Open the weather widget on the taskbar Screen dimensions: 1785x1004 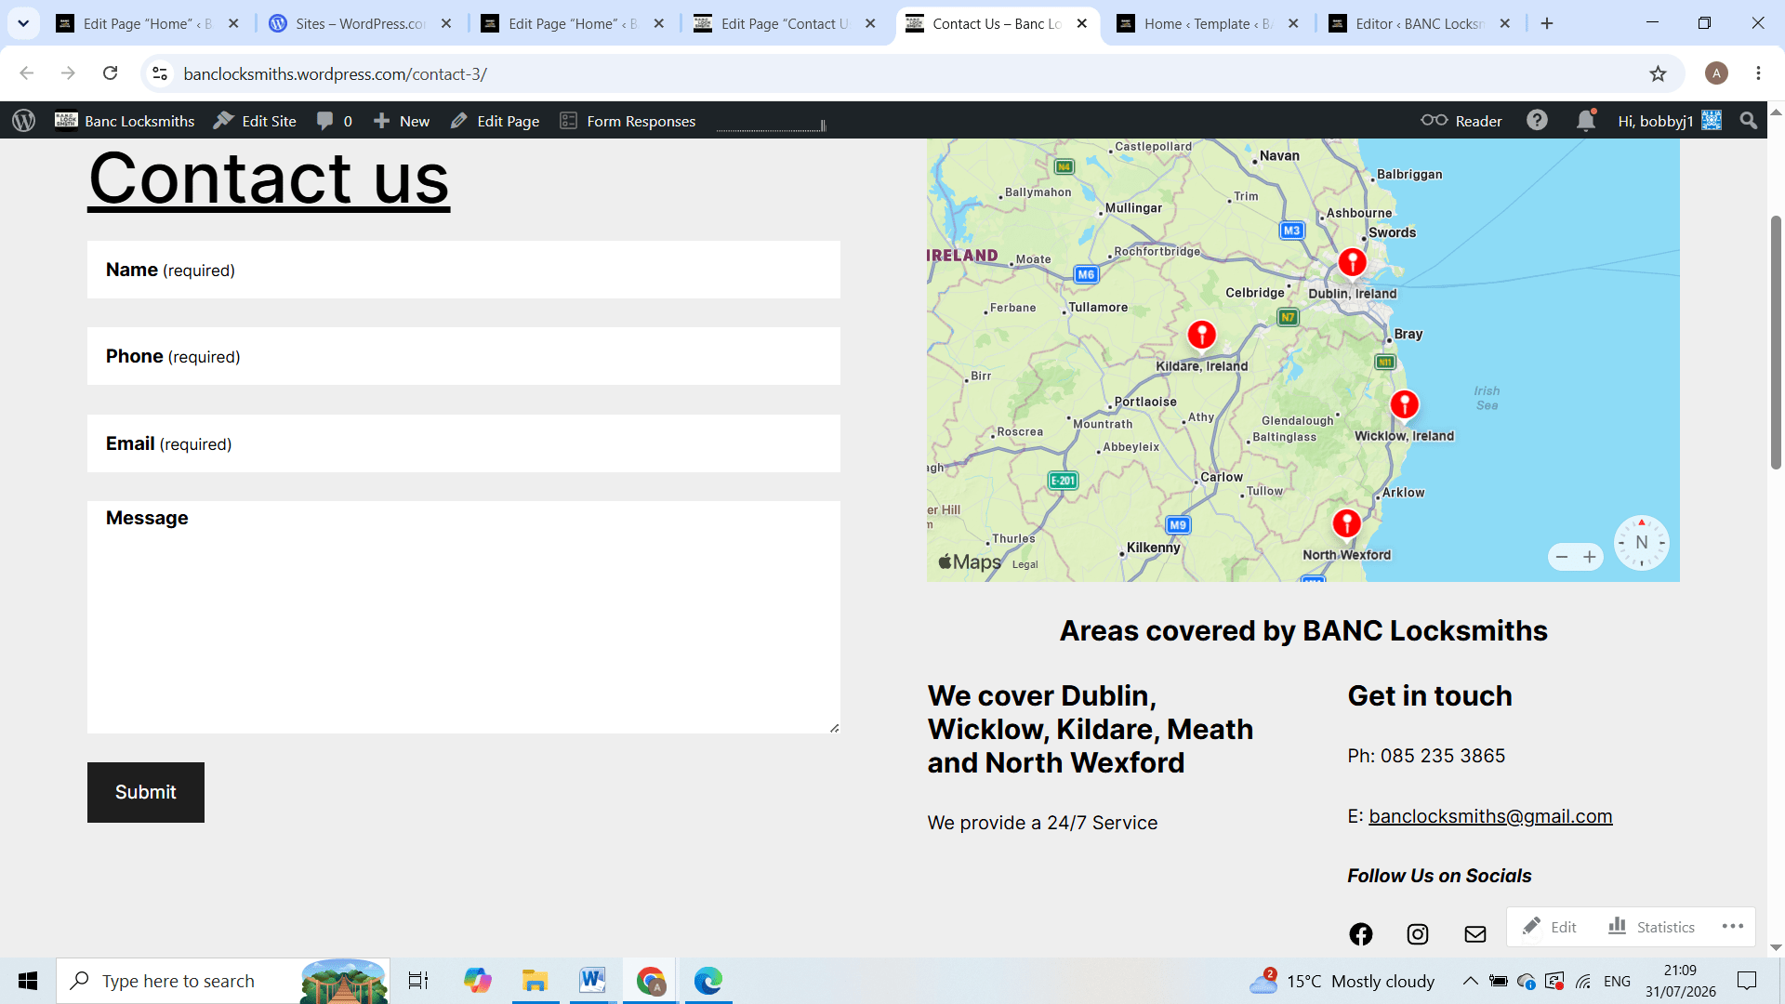[1342, 981]
